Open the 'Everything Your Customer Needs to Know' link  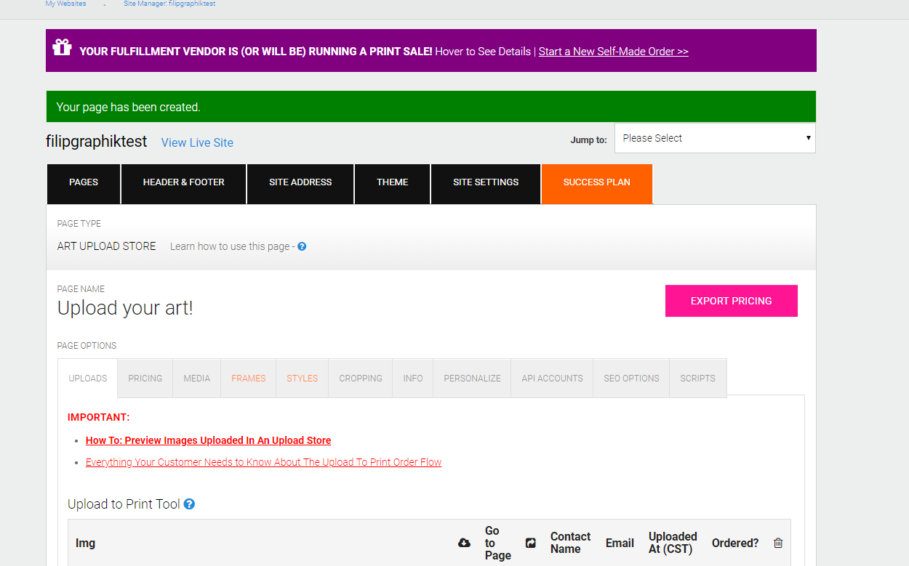(x=263, y=462)
